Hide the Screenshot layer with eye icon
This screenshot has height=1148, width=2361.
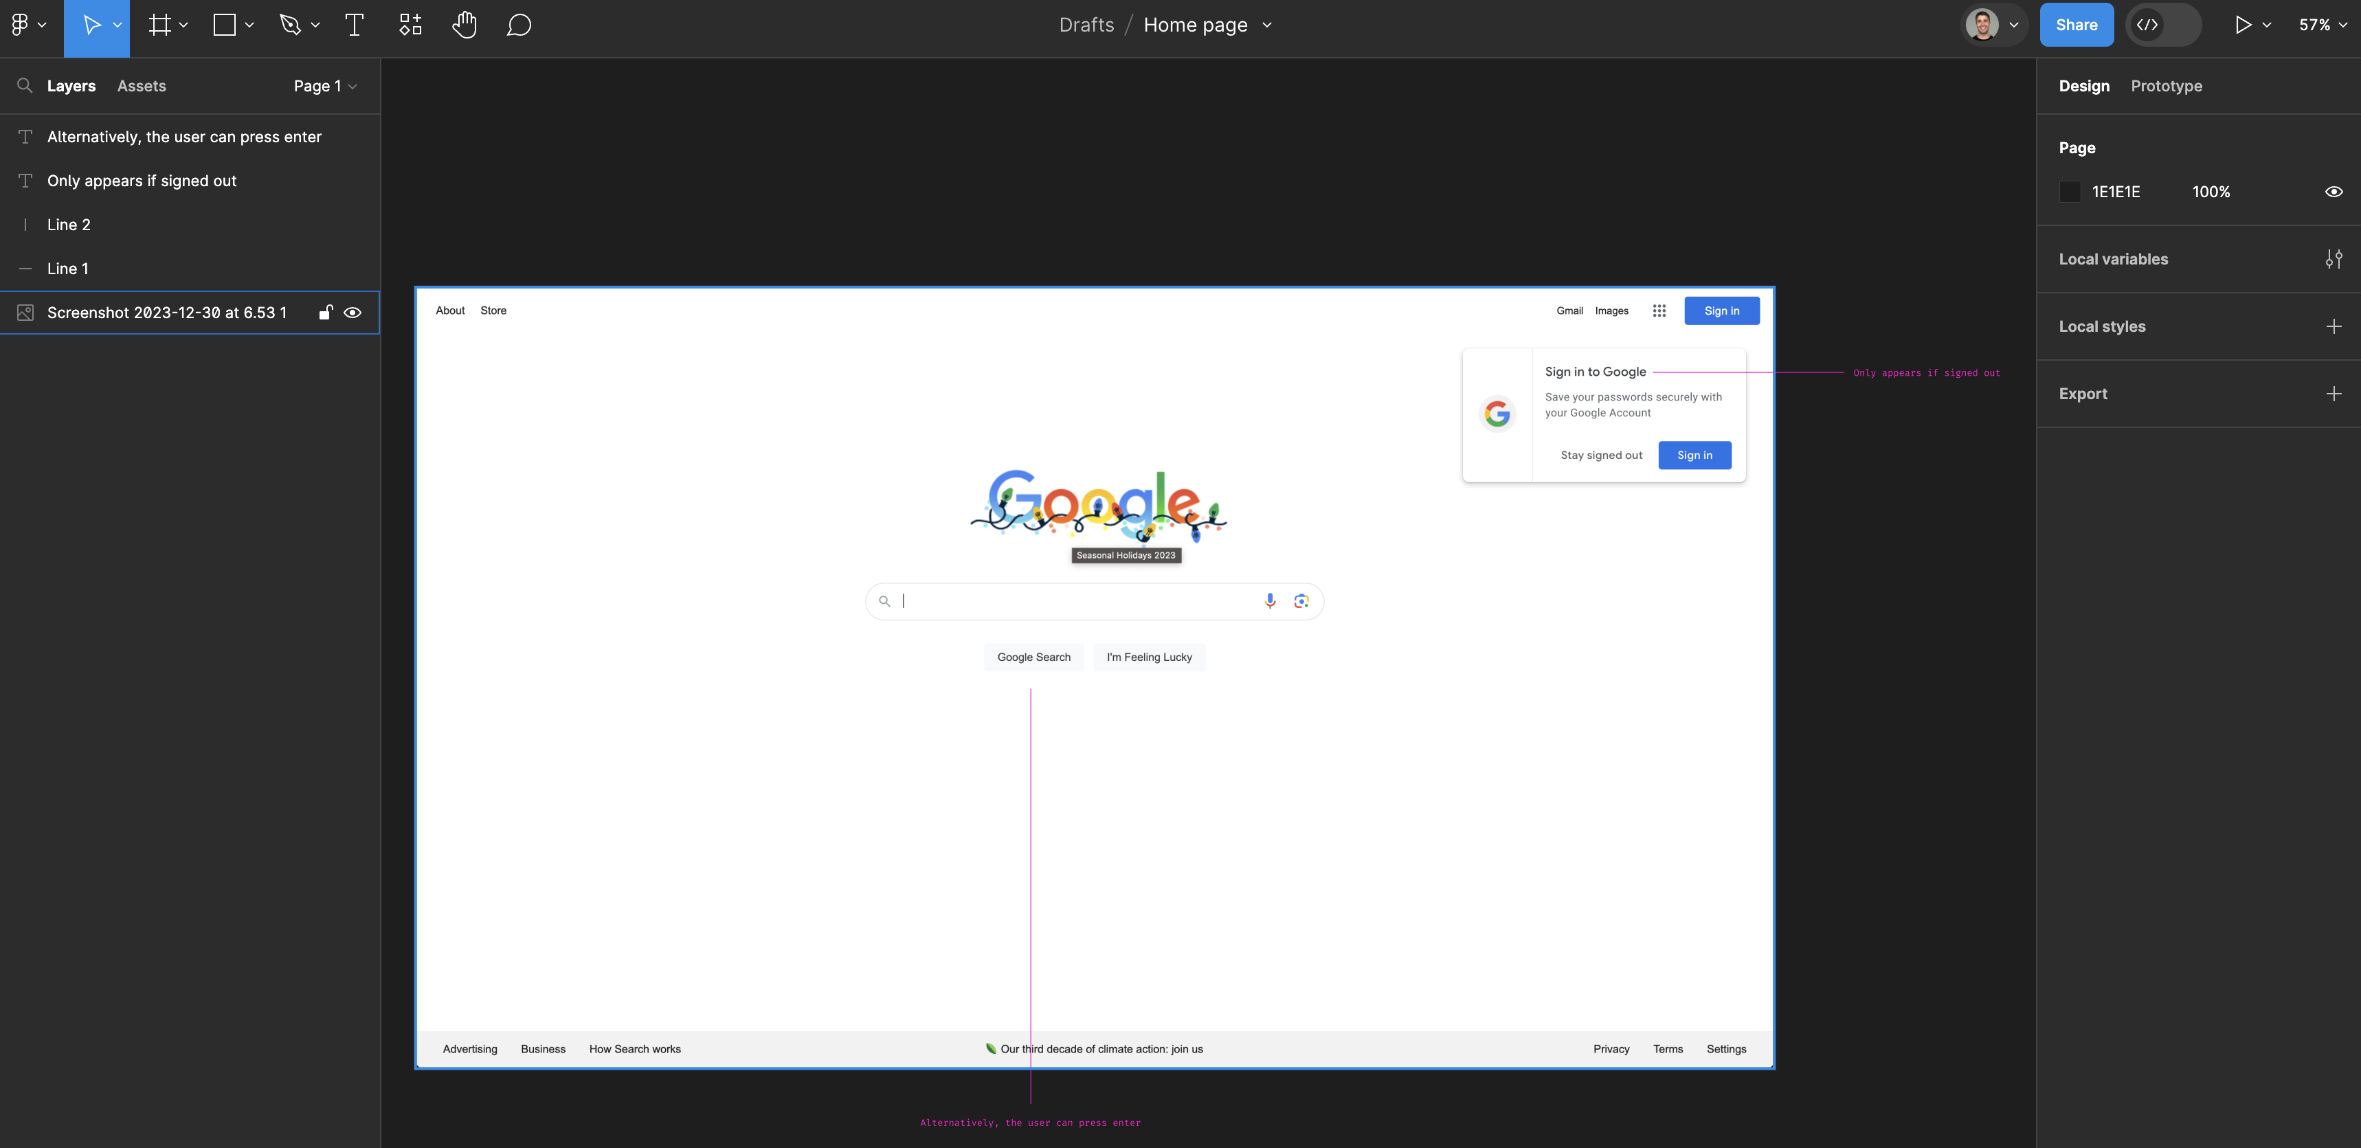[x=352, y=313]
